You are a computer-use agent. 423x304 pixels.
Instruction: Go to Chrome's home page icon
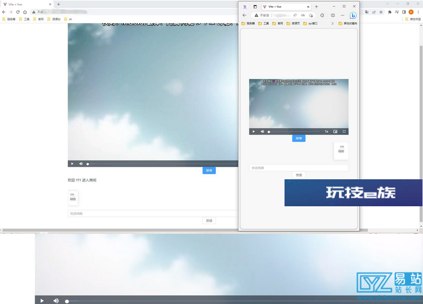pyautogui.click(x=25, y=12)
